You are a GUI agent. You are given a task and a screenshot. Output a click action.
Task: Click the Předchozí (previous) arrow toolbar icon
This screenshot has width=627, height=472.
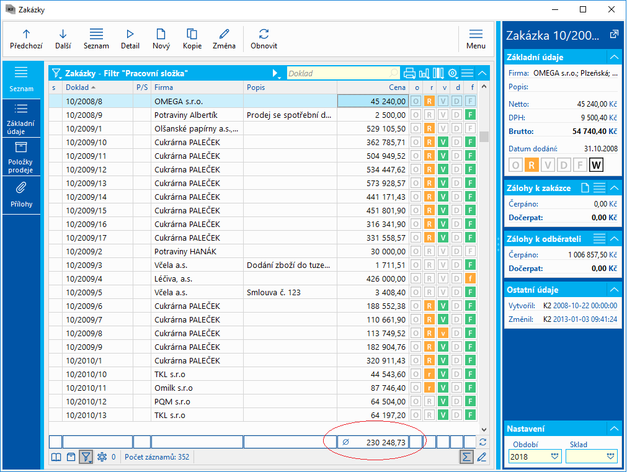[x=26, y=35]
